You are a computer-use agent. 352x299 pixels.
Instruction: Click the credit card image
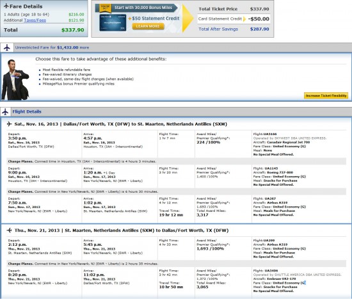pos(113,22)
